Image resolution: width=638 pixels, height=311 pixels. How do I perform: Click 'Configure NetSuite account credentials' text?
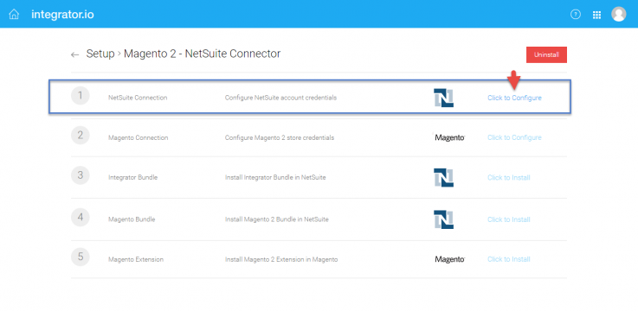click(x=280, y=98)
